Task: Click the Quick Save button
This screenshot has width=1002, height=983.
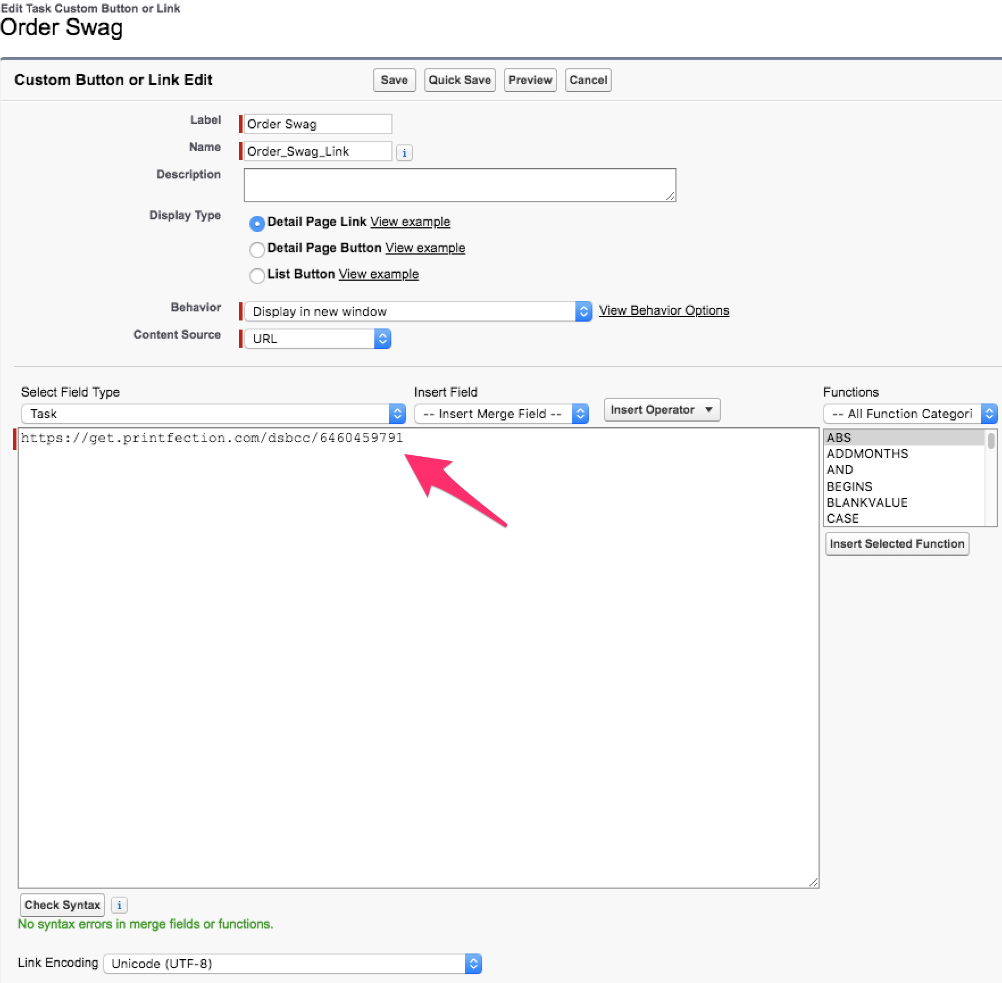Action: 460,80
